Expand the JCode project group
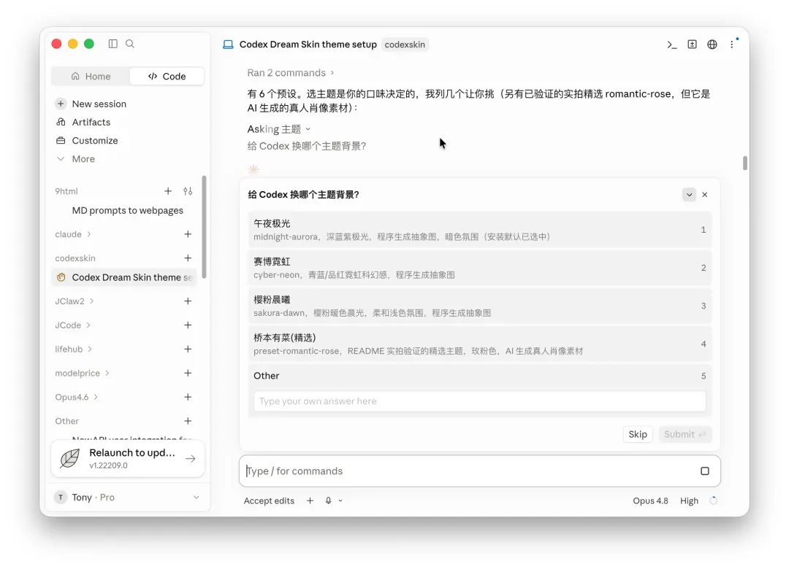Screen dimensions: 789x569 (73, 325)
